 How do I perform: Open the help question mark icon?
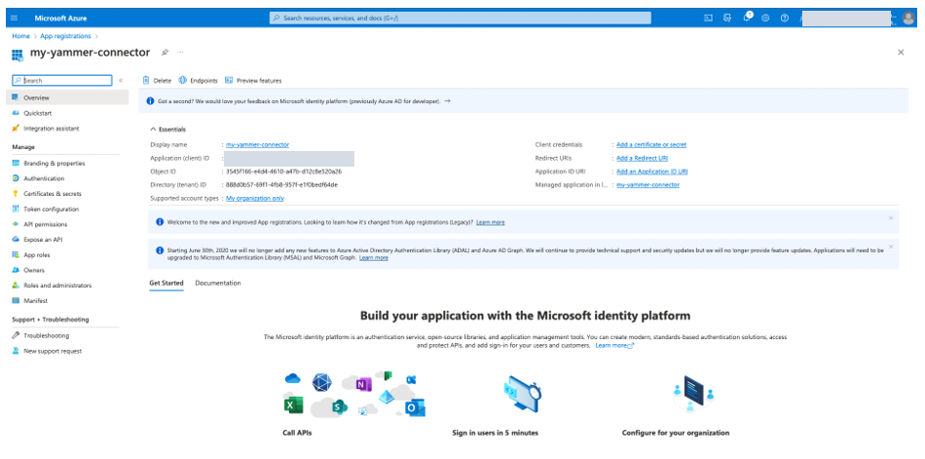(x=784, y=19)
